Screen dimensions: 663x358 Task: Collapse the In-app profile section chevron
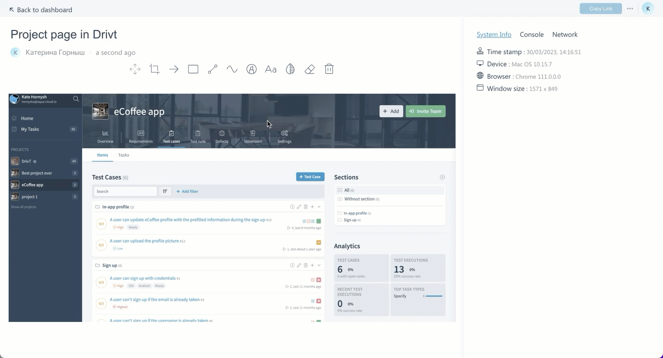319,207
